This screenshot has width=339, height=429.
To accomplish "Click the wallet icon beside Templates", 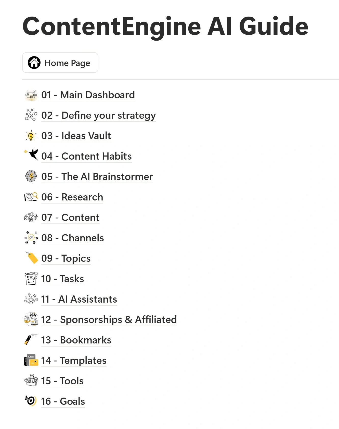I will click(x=31, y=360).
